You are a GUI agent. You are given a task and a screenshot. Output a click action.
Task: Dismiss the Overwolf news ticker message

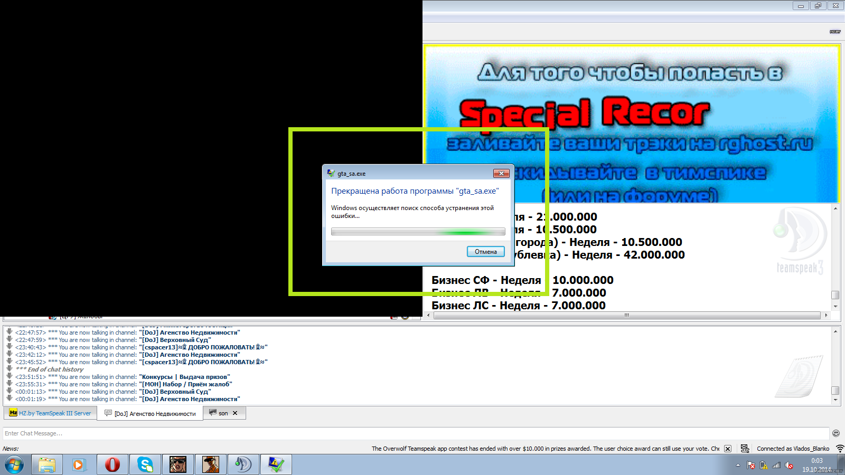tap(728, 449)
